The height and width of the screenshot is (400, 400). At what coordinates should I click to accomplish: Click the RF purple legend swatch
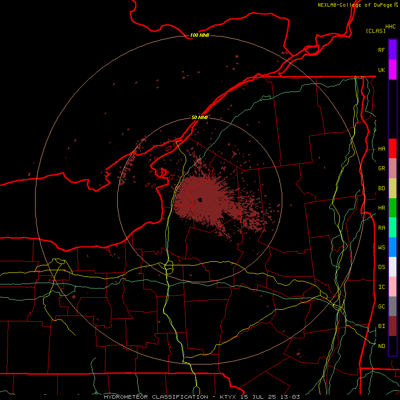(x=392, y=50)
